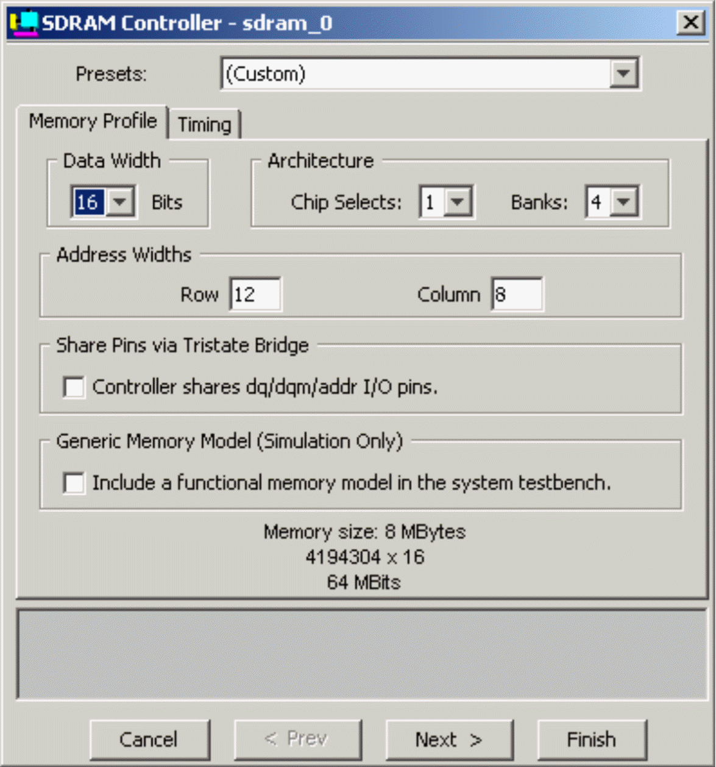
Task: Click the Row address width field
Action: (x=255, y=294)
